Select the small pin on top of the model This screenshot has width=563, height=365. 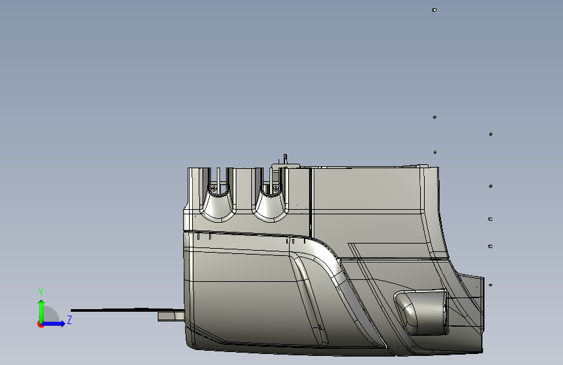click(285, 158)
